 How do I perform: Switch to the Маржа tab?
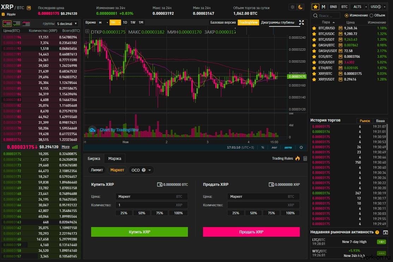pyautogui.click(x=115, y=159)
